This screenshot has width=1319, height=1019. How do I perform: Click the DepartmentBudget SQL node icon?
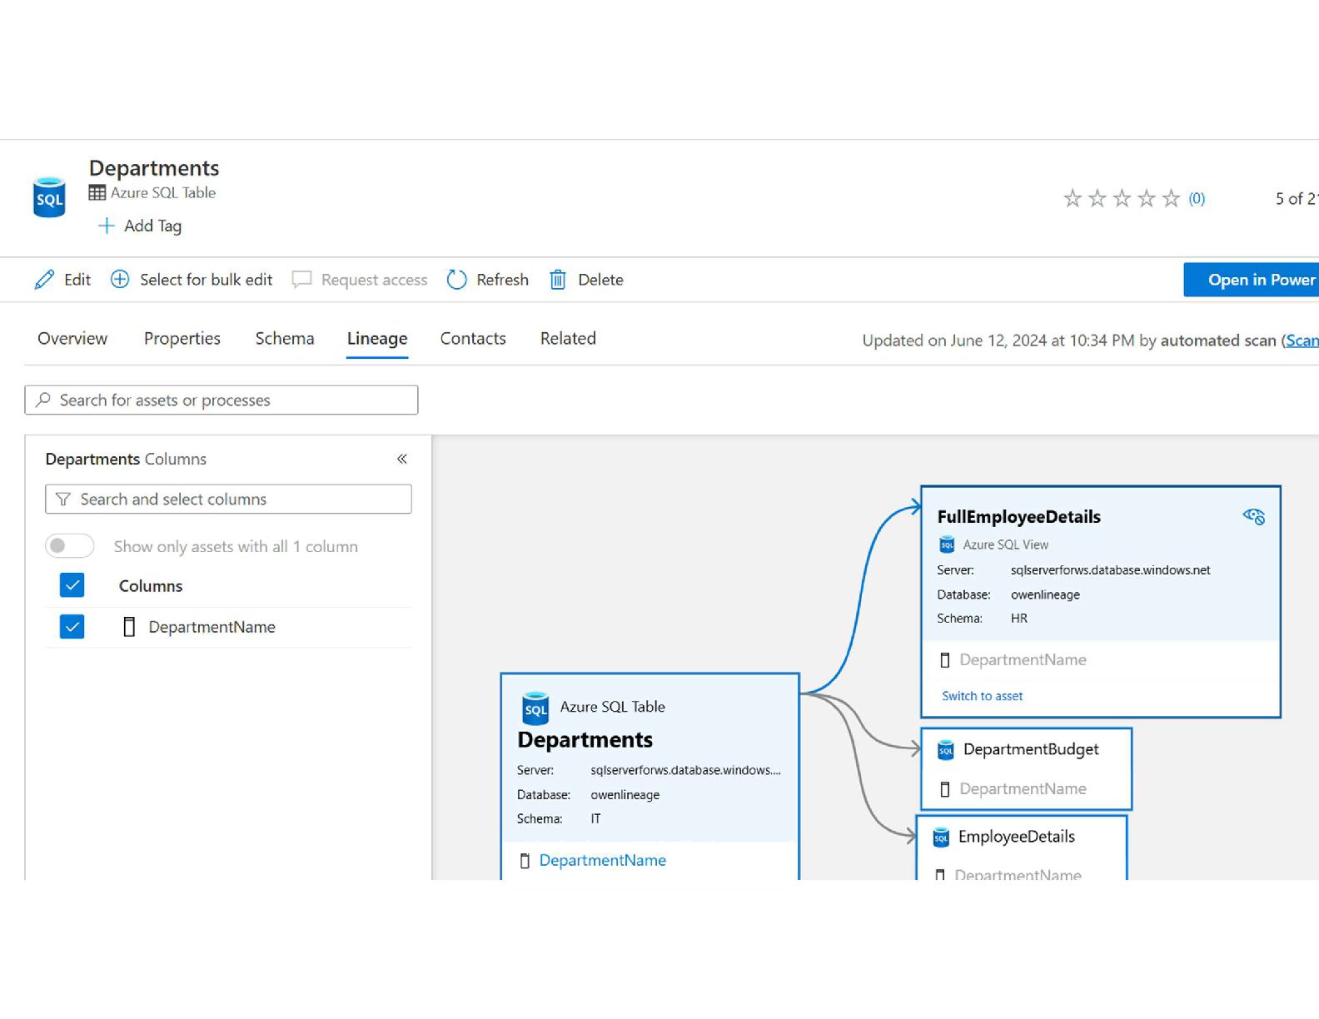tap(945, 750)
